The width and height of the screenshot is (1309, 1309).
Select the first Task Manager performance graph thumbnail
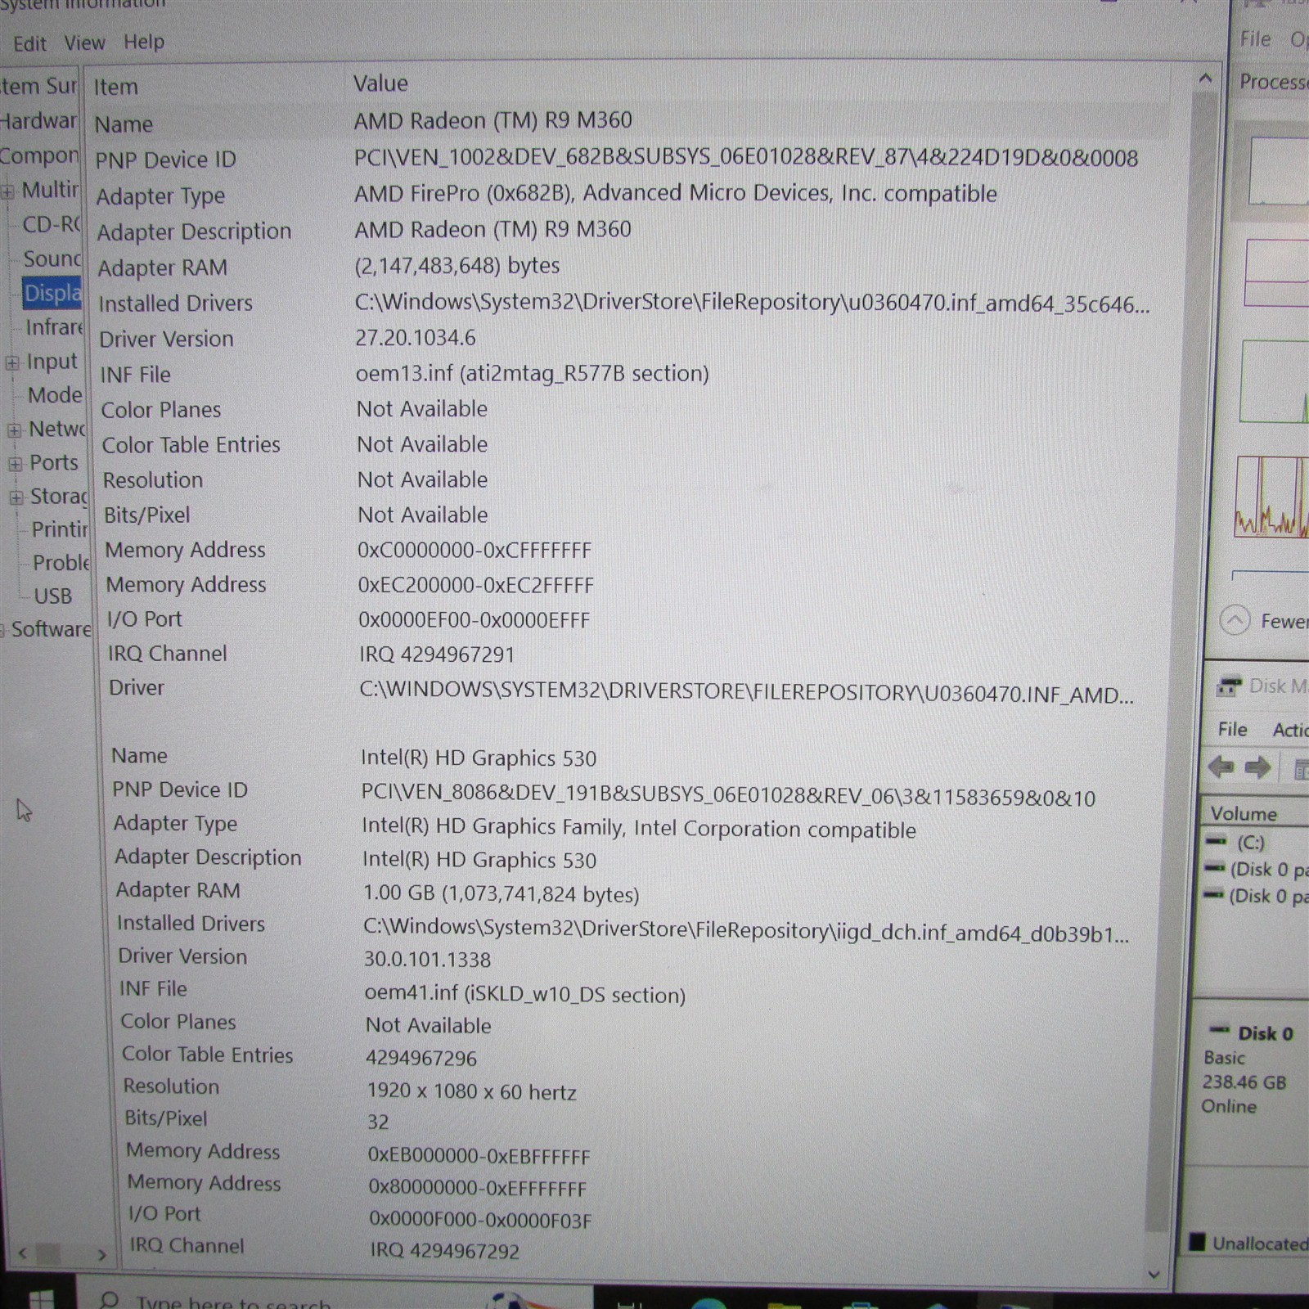1277,171
